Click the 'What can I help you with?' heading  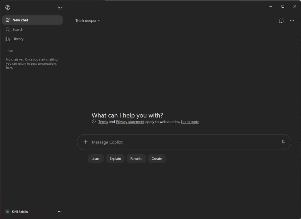127,115
